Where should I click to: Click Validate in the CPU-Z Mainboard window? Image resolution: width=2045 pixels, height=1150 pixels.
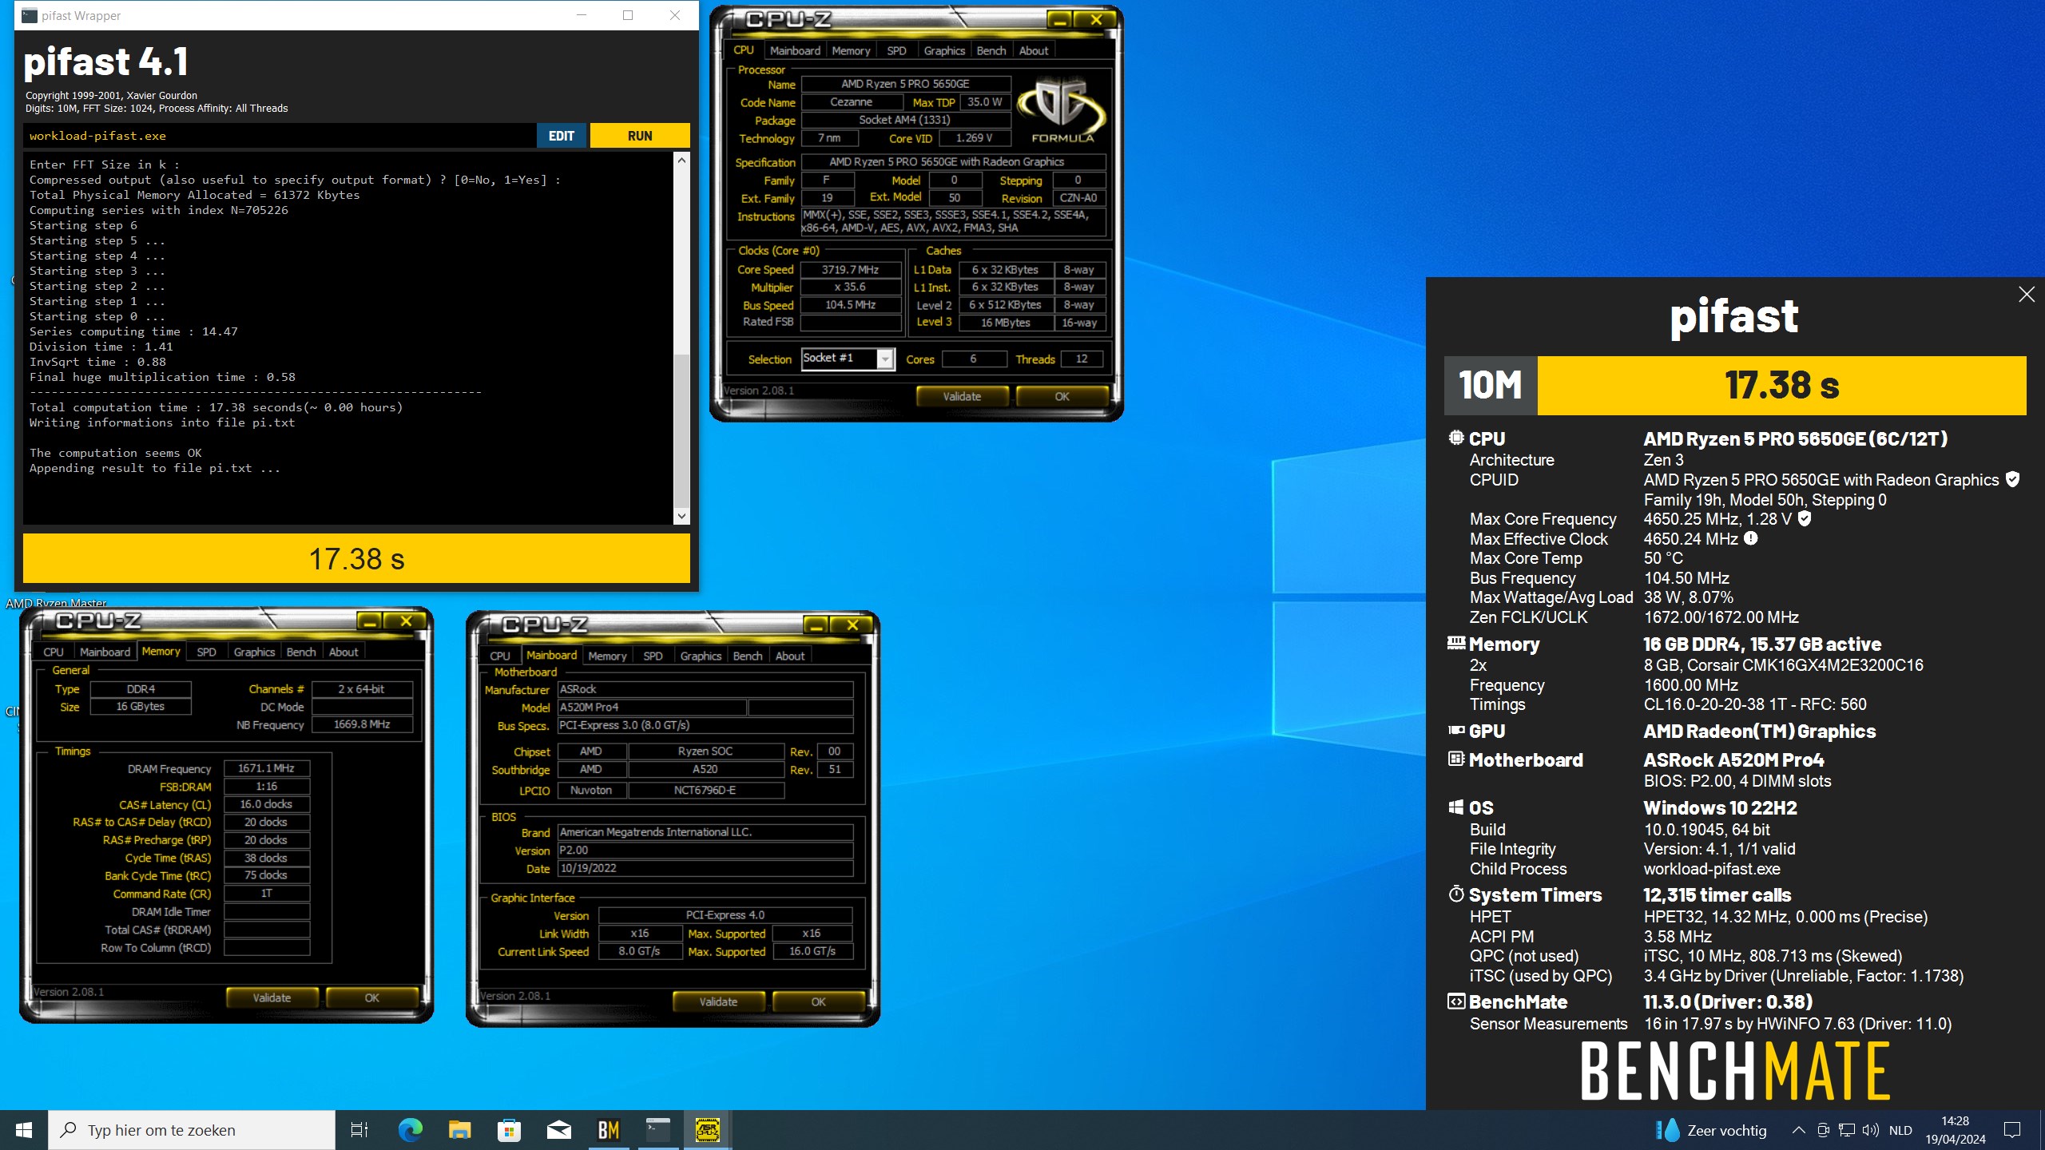click(x=718, y=1001)
